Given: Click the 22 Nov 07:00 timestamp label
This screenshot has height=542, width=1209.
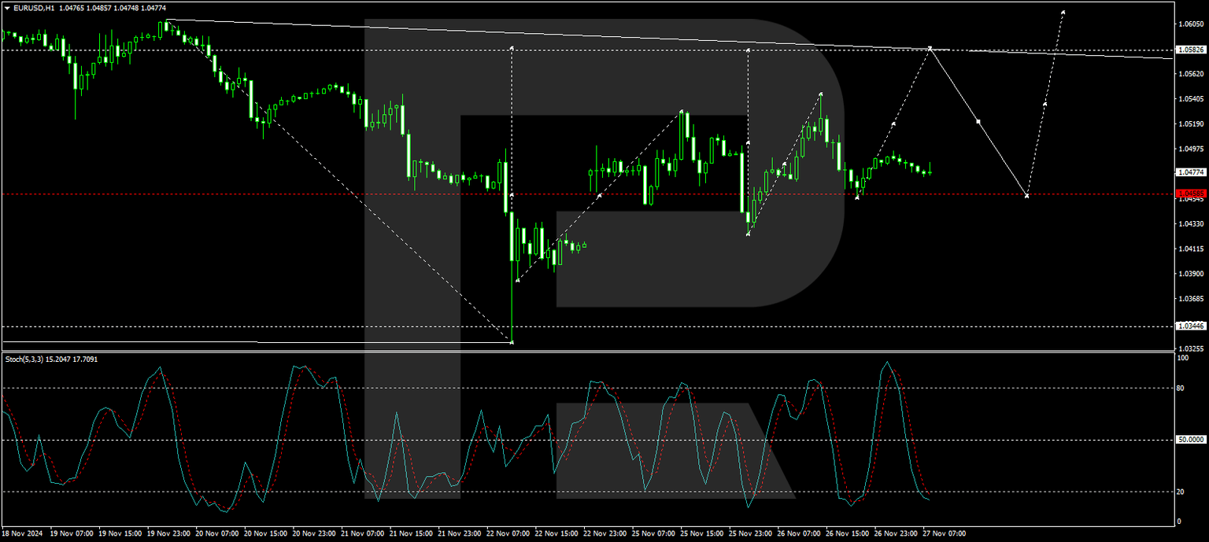Looking at the screenshot, I should coord(508,533).
